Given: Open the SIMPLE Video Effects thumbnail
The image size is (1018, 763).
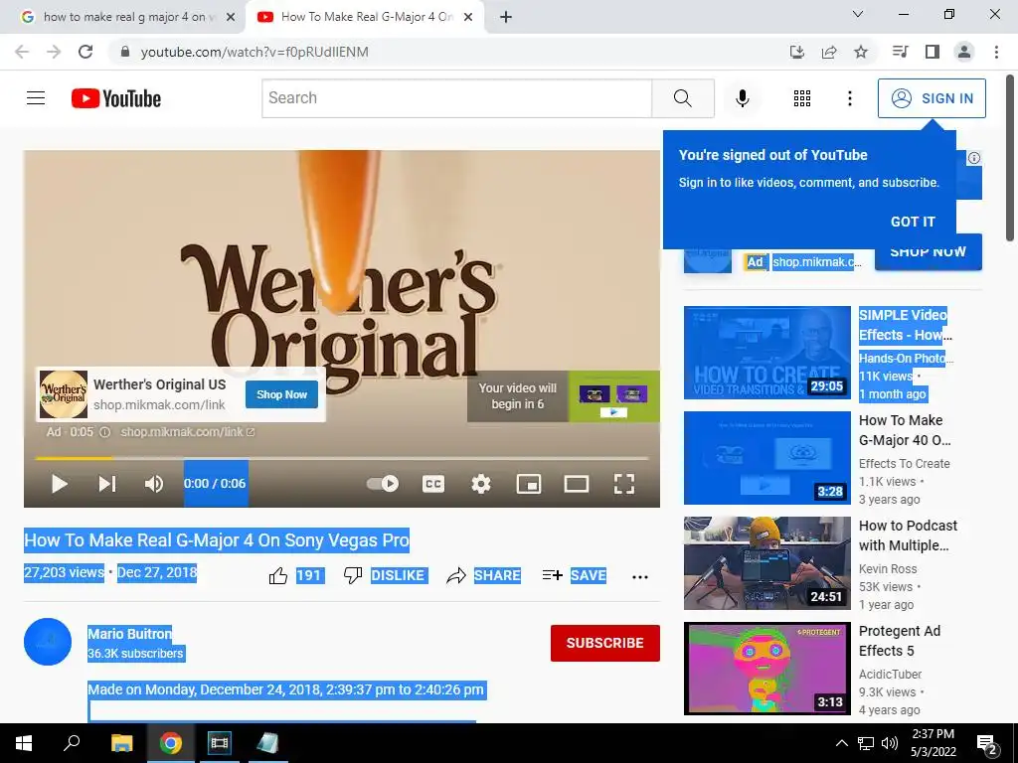Looking at the screenshot, I should click(766, 353).
